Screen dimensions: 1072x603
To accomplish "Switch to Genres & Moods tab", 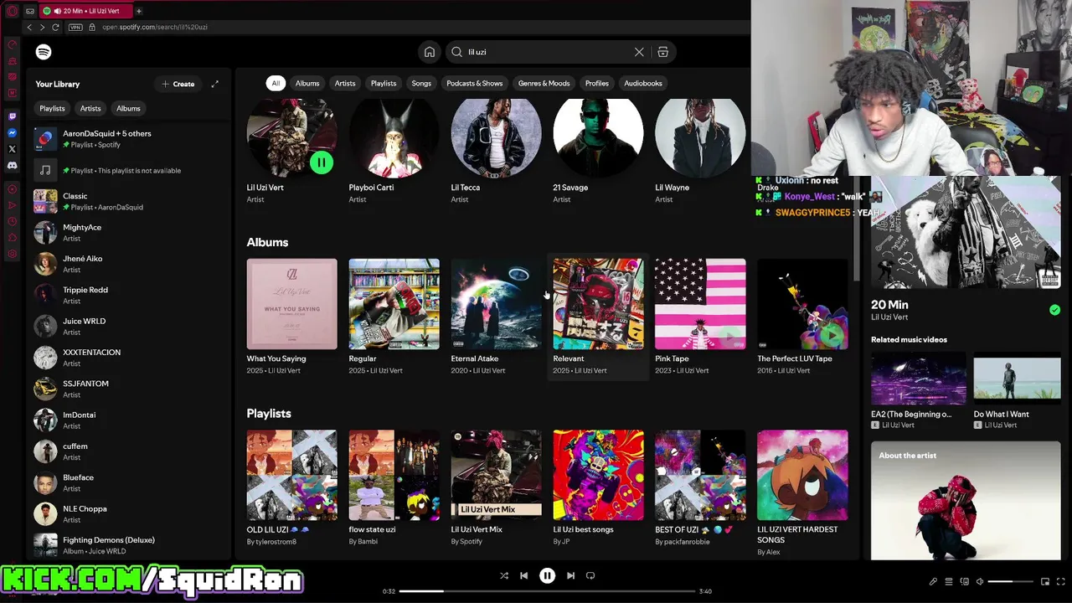I will pos(544,83).
